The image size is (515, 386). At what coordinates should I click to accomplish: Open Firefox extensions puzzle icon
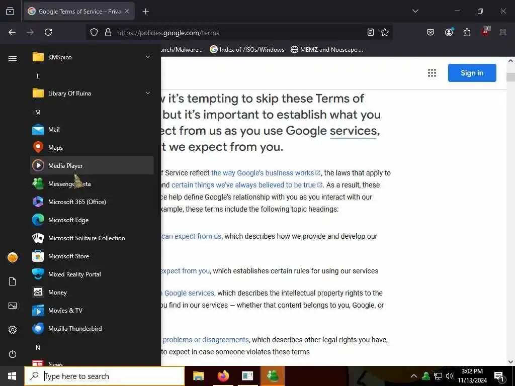(467, 32)
